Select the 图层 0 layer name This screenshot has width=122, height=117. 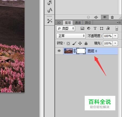click(92, 51)
